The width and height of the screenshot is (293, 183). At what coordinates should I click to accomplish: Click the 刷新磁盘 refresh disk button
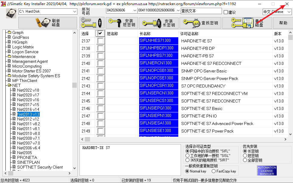pyautogui.click(x=48, y=23)
